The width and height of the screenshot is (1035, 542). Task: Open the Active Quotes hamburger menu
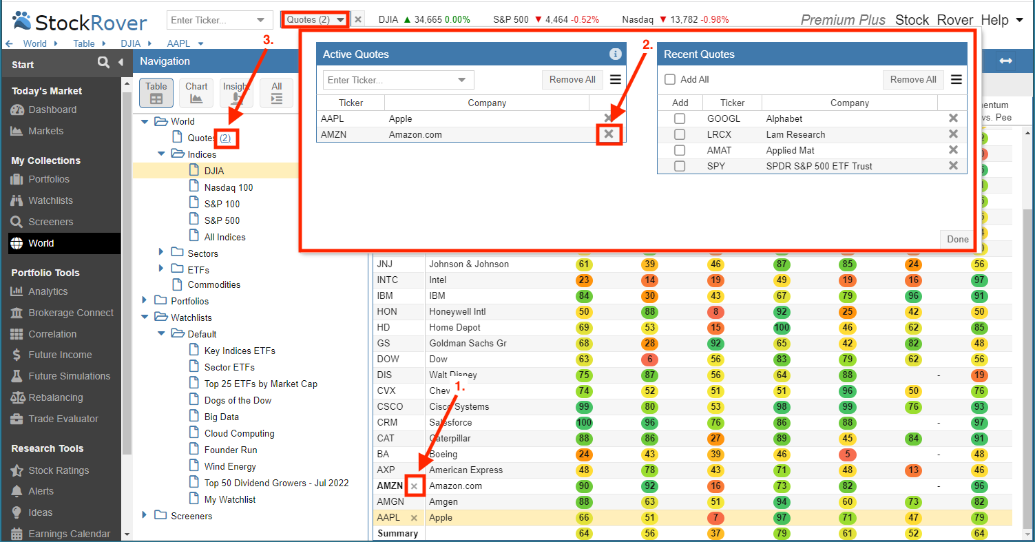click(x=616, y=80)
